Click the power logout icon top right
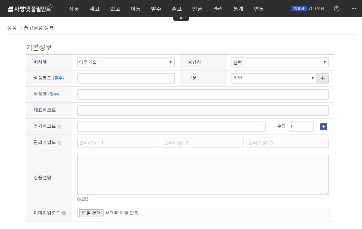 click(x=336, y=8)
